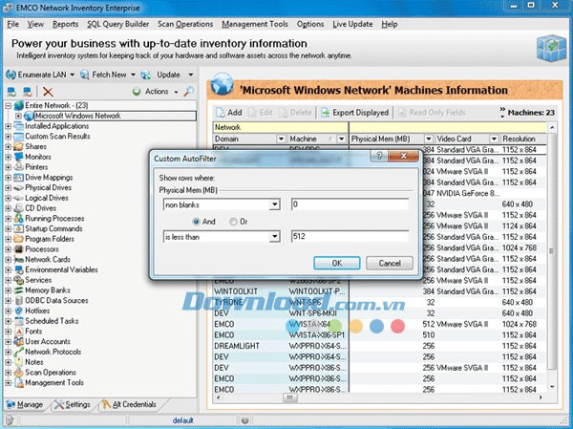This screenshot has height=429, width=573.
Task: Click OK in Custom AutoFilter dialog
Action: [x=337, y=264]
